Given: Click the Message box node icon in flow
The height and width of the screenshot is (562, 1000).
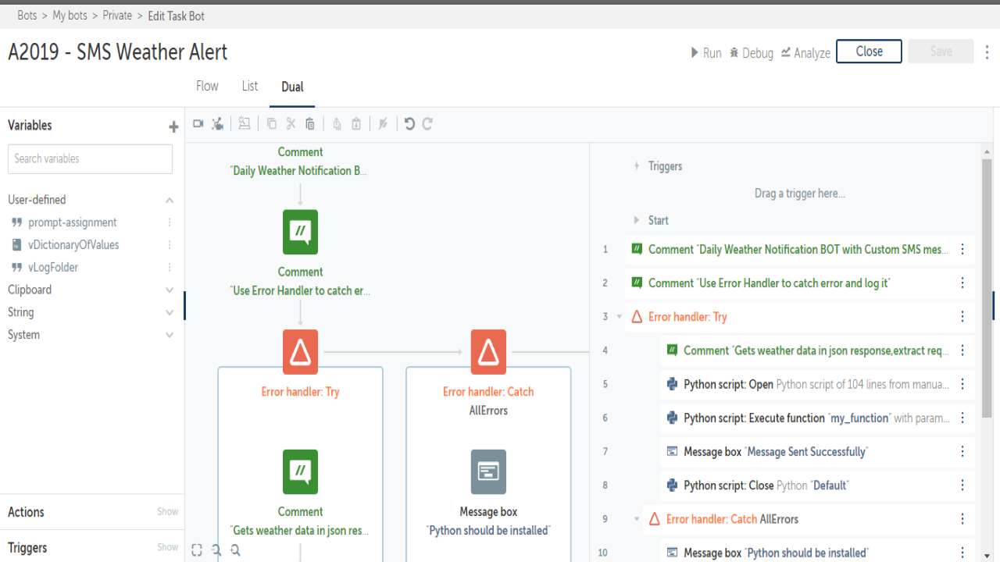Looking at the screenshot, I should tap(488, 471).
